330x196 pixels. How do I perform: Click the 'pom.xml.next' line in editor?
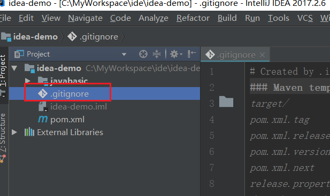click(282, 168)
